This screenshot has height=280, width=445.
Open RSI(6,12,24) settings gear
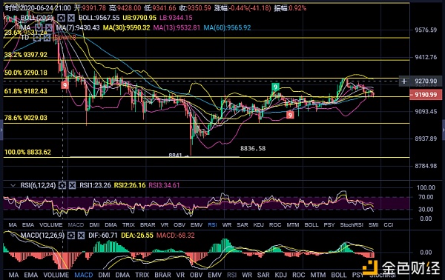click(x=62, y=185)
